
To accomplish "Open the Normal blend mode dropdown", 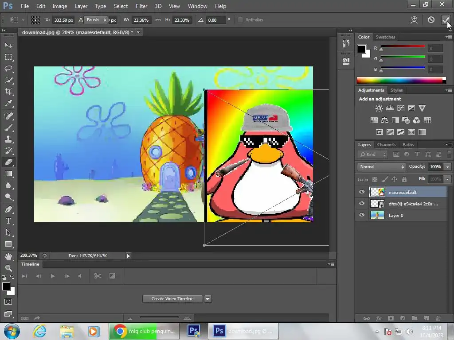I will pos(381,167).
